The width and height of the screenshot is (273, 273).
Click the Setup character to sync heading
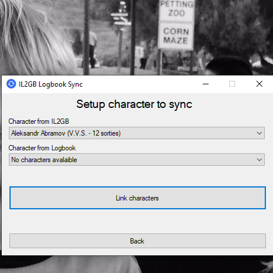134,104
